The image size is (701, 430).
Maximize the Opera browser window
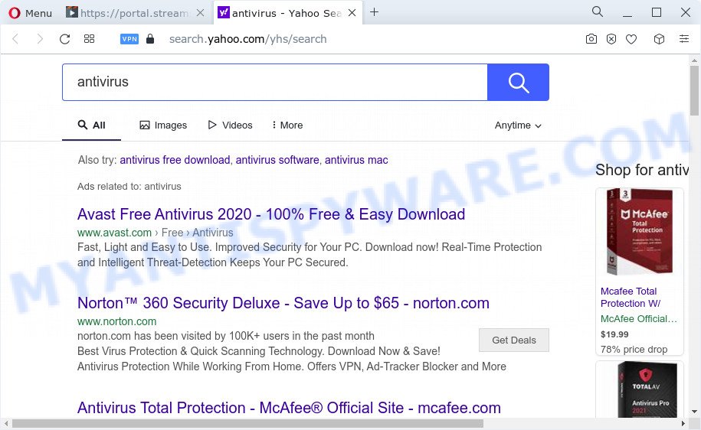coord(657,12)
